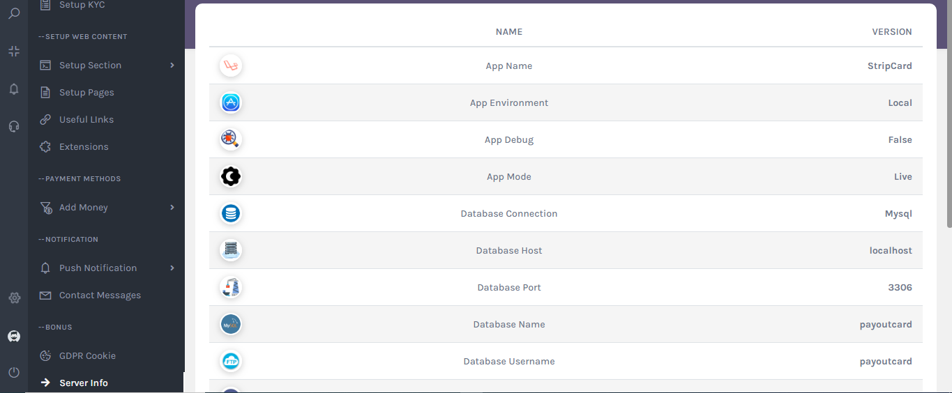Click the power logout icon
952x393 pixels.
click(14, 373)
